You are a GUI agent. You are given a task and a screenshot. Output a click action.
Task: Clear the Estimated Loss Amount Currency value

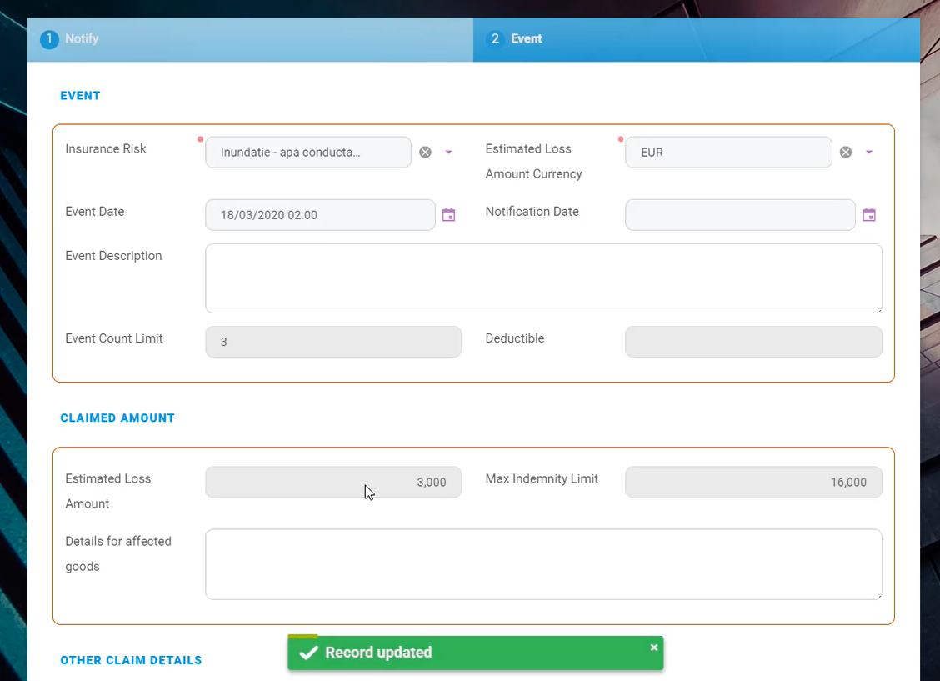[x=845, y=153]
